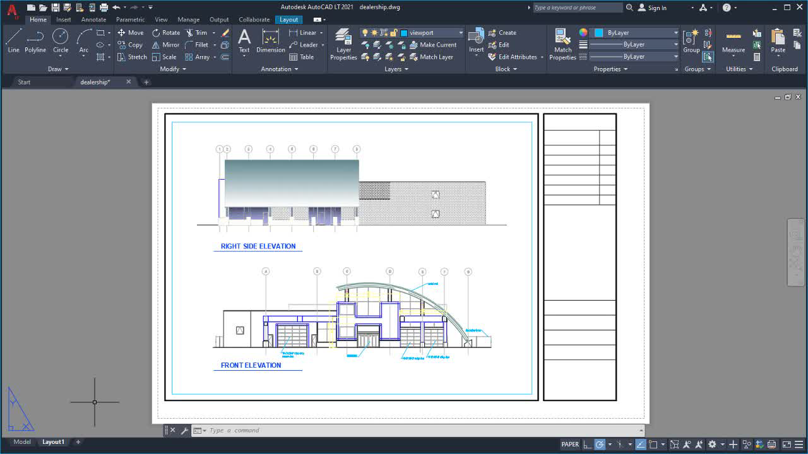The height and width of the screenshot is (454, 808).
Task: Click Match Properties
Action: tap(562, 44)
